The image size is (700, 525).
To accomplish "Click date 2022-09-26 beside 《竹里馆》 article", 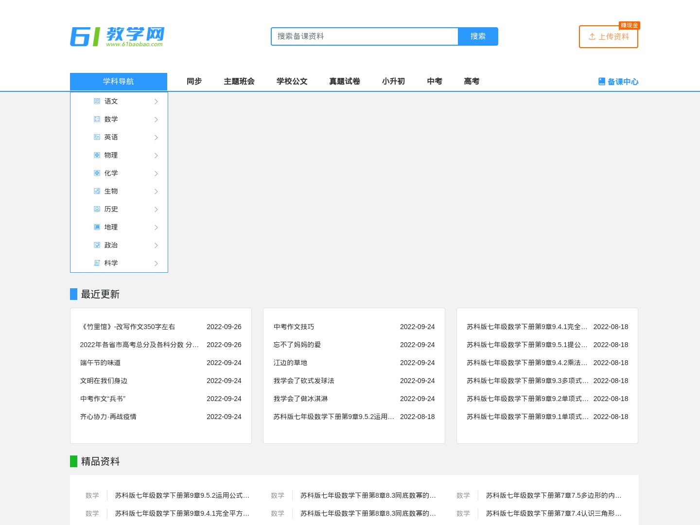I will pos(224,327).
